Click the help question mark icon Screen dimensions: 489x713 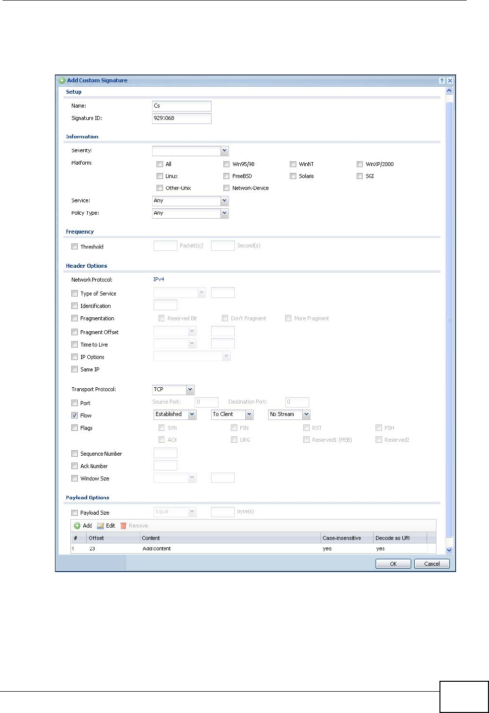[x=441, y=80]
